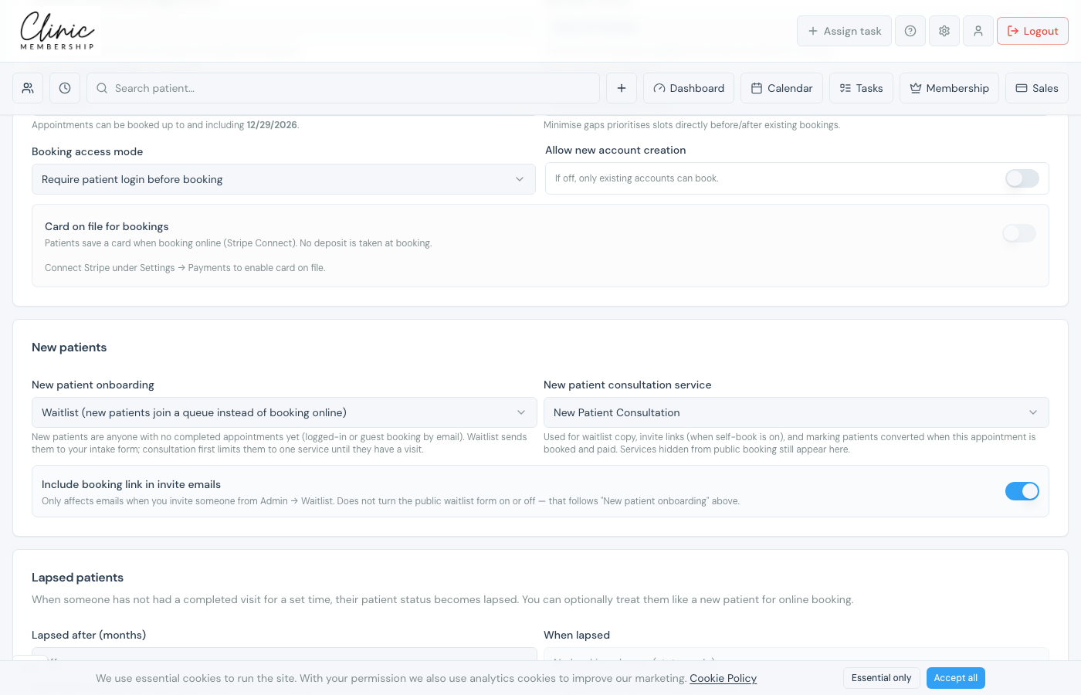Choose Essential only cookies
Viewport: 1081px width, 695px height.
[x=881, y=678]
